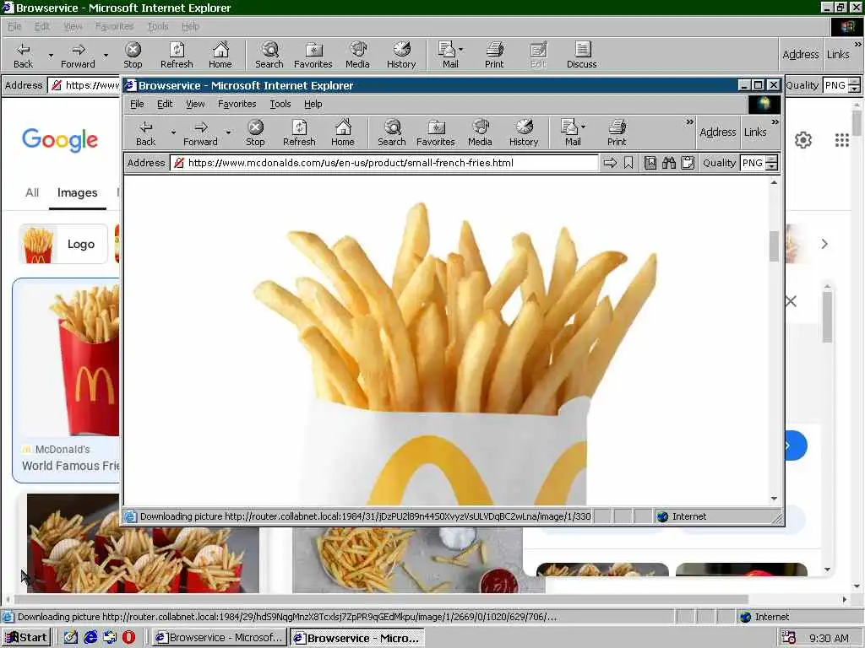
Task: Click binoculars find icon in front window
Action: coord(669,163)
